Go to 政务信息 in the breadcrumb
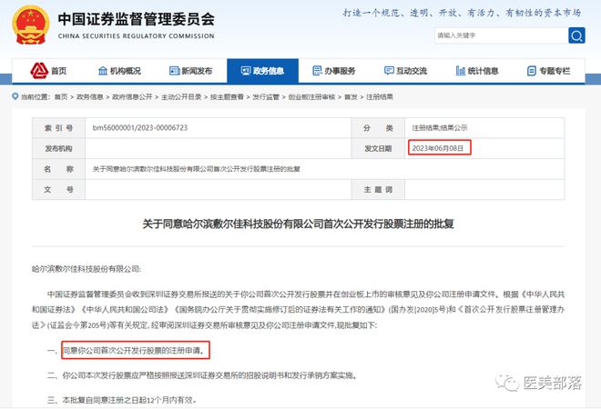Image resolution: width=601 pixels, height=409 pixels. click(89, 97)
